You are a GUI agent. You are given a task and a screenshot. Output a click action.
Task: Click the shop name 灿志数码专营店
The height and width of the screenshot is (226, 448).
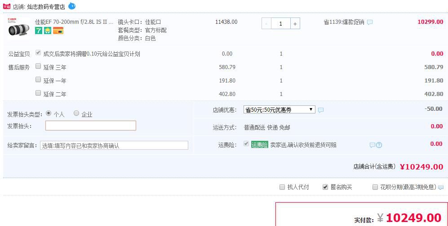[46, 7]
